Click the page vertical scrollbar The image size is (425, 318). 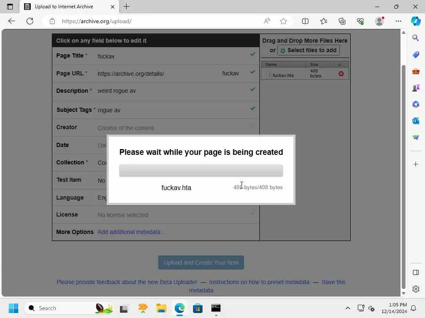click(x=403, y=177)
